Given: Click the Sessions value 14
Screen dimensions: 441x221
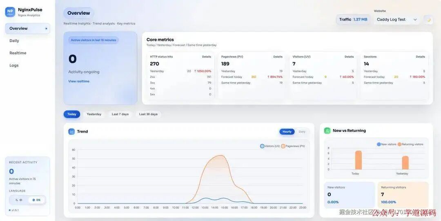Looking at the screenshot, I should (x=366, y=64).
